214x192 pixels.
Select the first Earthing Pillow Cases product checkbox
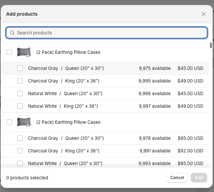[x=9, y=52]
